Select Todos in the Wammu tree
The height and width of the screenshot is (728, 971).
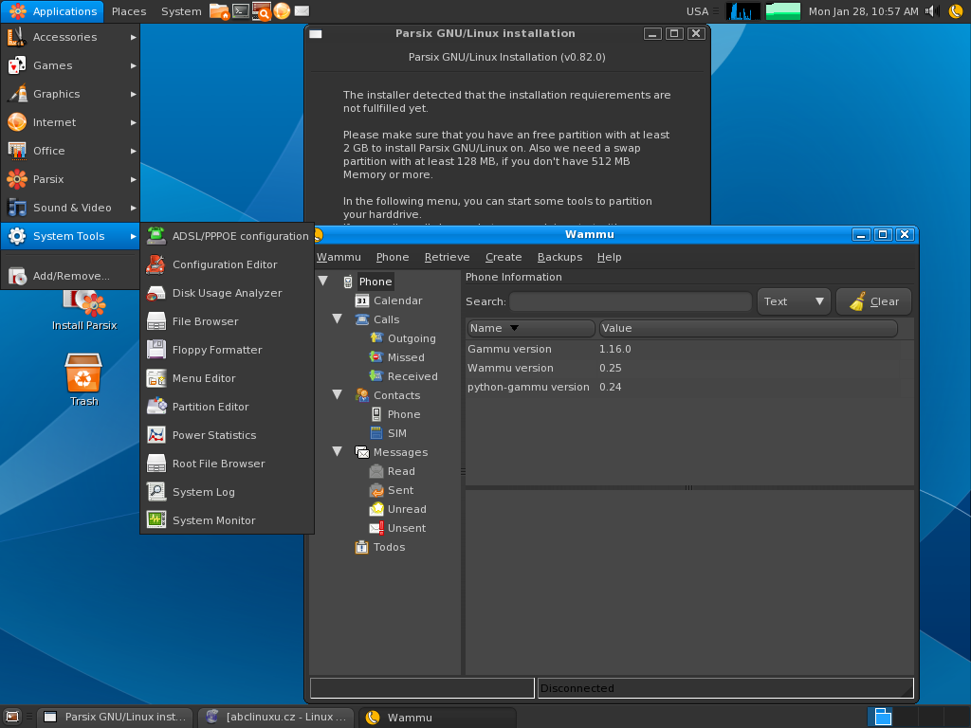pos(389,547)
